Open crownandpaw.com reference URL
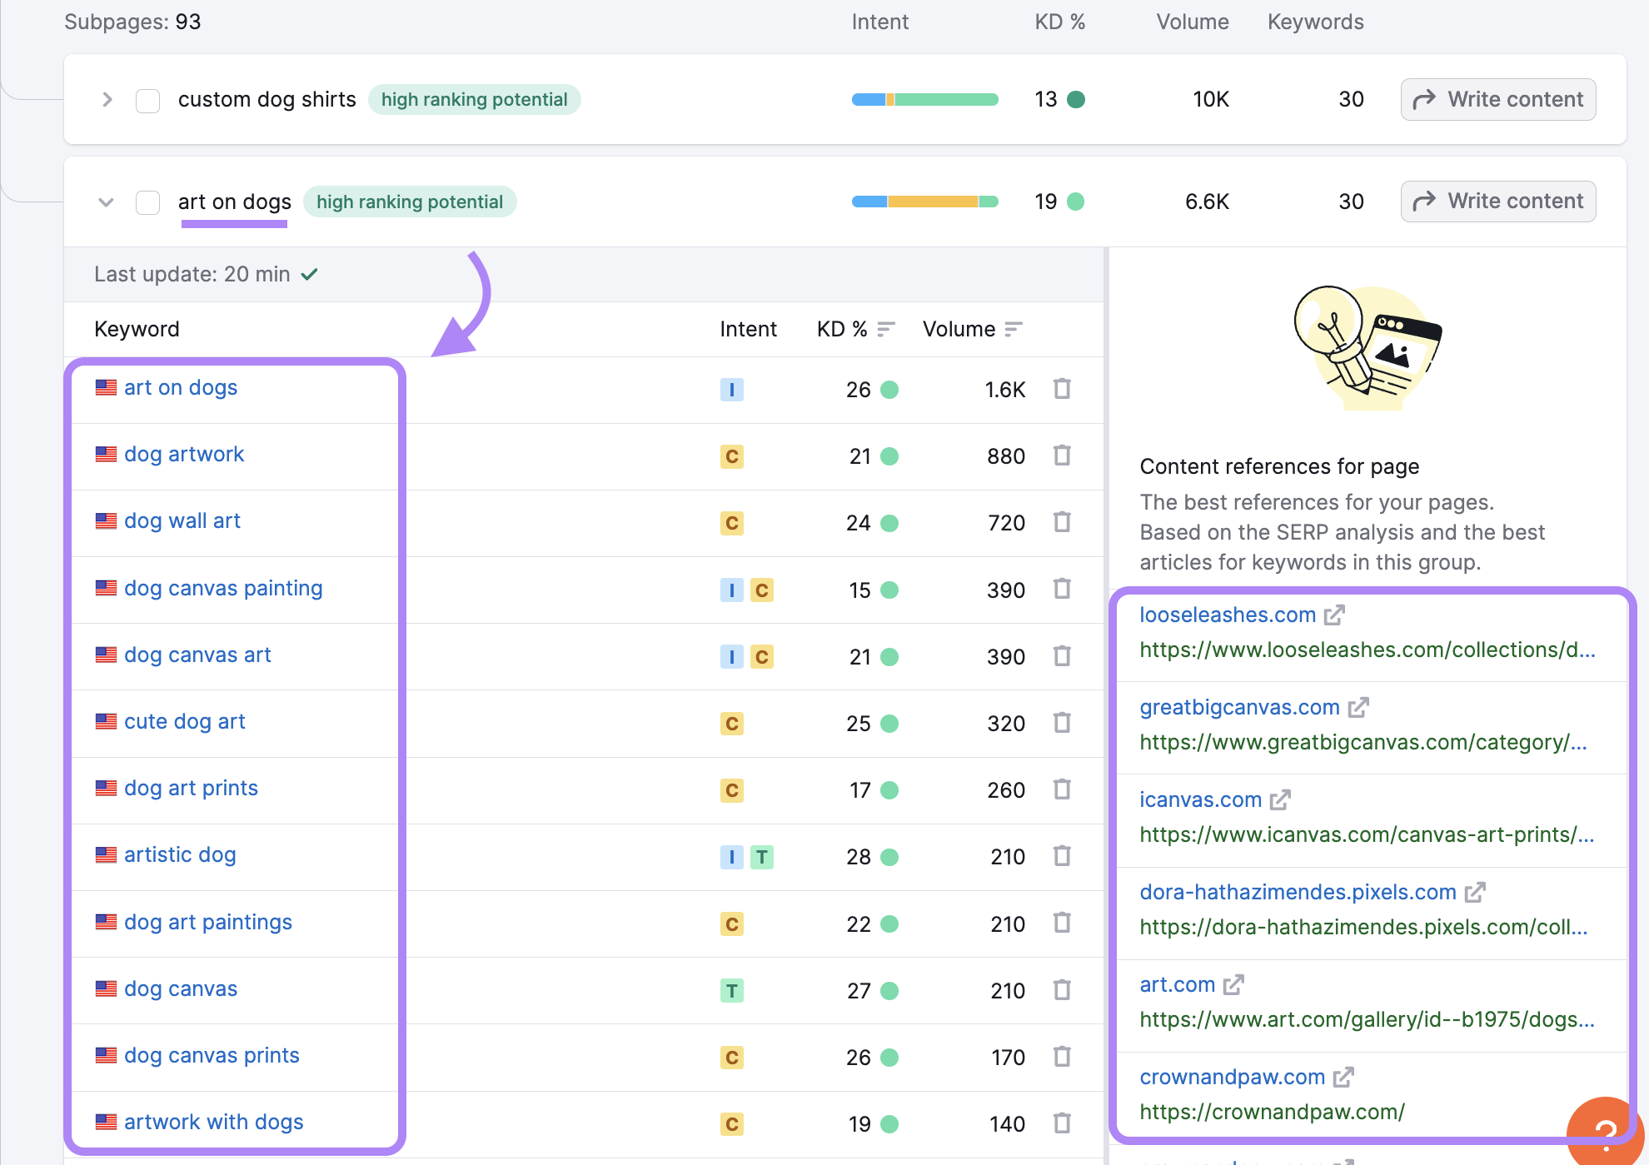Image resolution: width=1649 pixels, height=1165 pixels. pyautogui.click(x=1271, y=1113)
